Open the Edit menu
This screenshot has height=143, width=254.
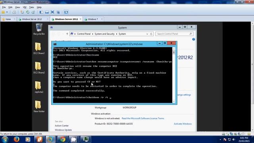tap(10, 7)
